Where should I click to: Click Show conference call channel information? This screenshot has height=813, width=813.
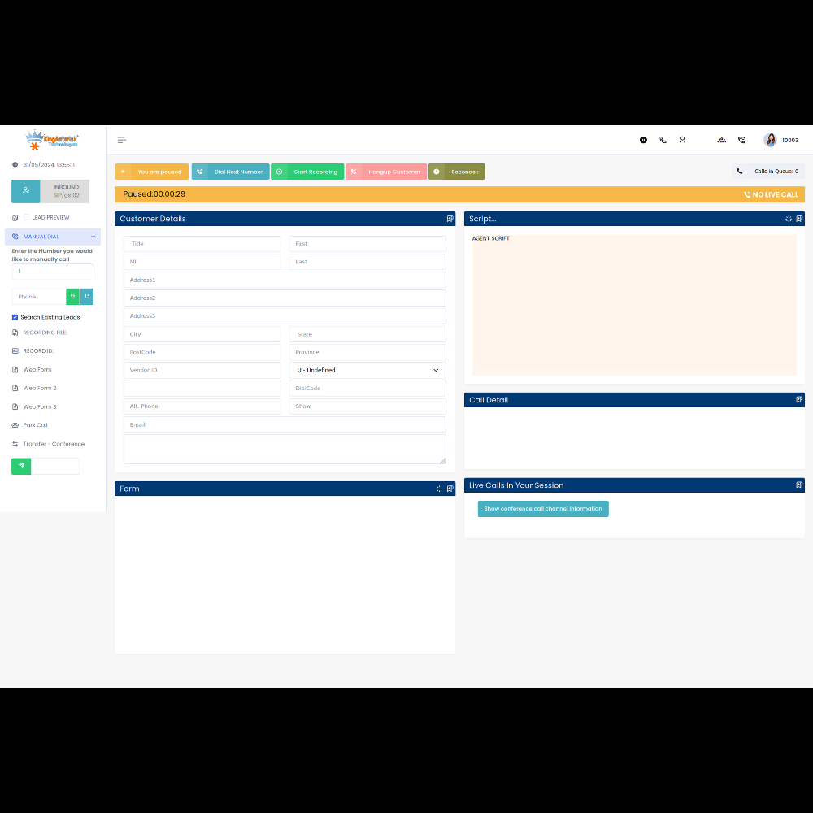[x=543, y=509]
